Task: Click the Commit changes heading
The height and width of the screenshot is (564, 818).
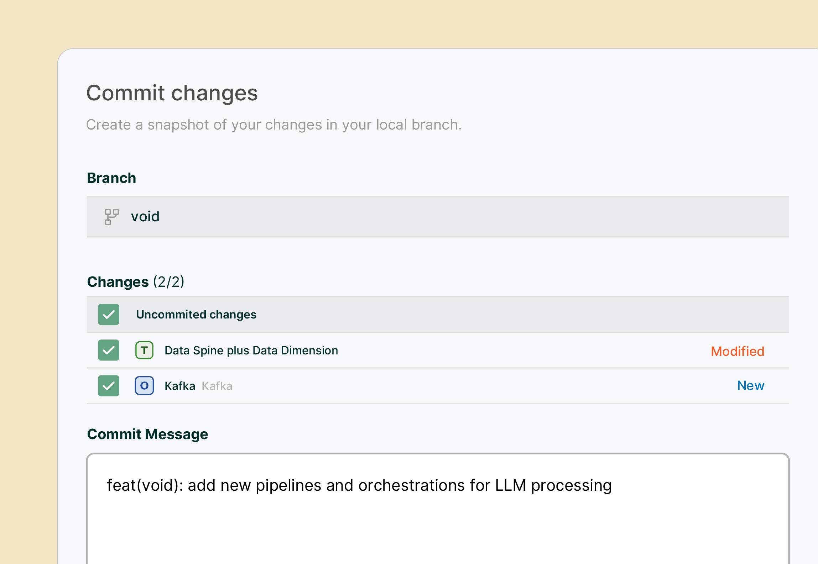Action: [x=172, y=93]
